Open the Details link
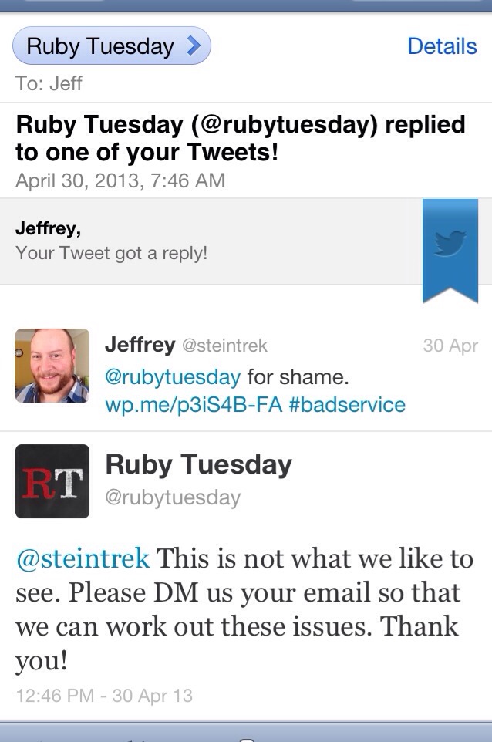This screenshot has height=742, width=492. 442,46
